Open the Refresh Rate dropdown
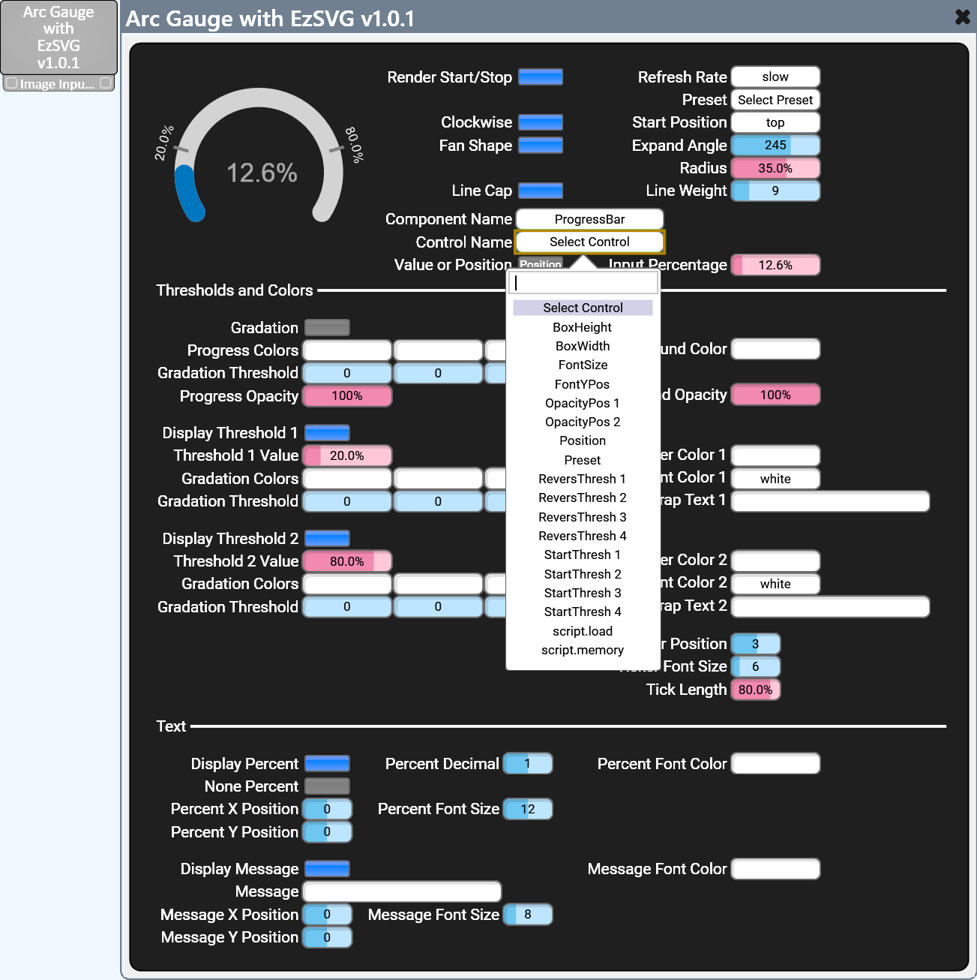Screen dimensions: 977x980 (x=775, y=77)
